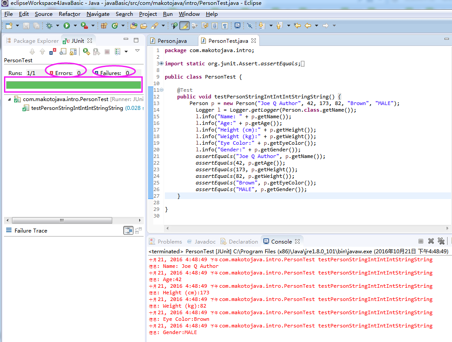Image resolution: width=452 pixels, height=342 pixels.
Task: Click the run external tools icon
Action: [84, 26]
